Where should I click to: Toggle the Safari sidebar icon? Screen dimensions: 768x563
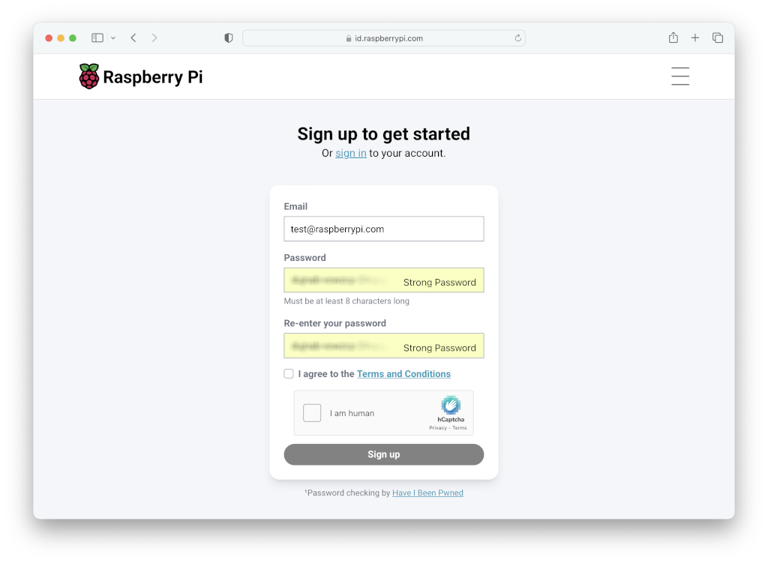[x=97, y=37]
